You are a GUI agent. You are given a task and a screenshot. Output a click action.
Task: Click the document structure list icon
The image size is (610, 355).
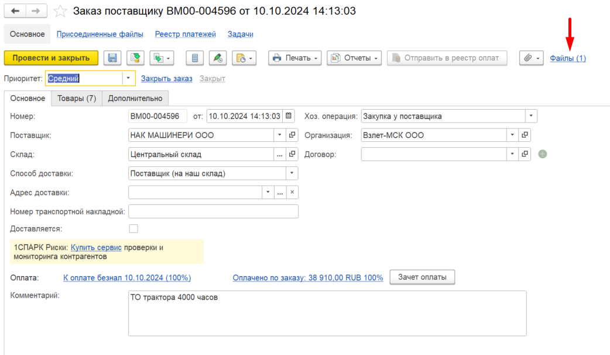point(195,58)
